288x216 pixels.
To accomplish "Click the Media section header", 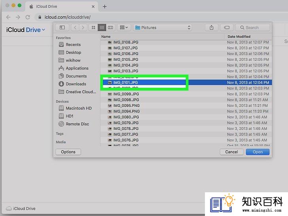I will coord(61,142).
